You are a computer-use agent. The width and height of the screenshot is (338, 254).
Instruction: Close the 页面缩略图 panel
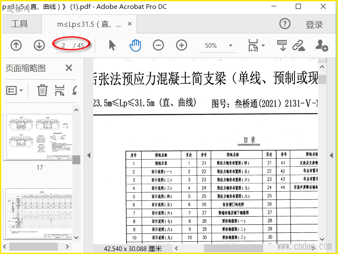[69, 68]
